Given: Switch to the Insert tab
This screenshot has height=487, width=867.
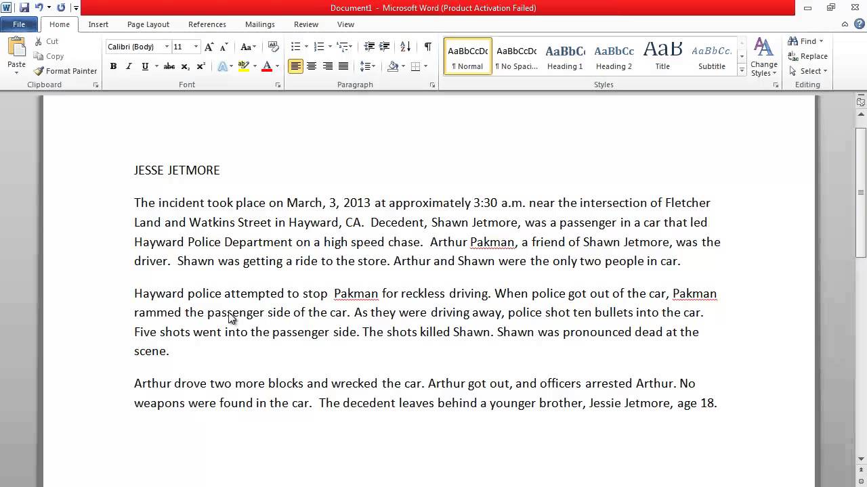Looking at the screenshot, I should [98, 24].
